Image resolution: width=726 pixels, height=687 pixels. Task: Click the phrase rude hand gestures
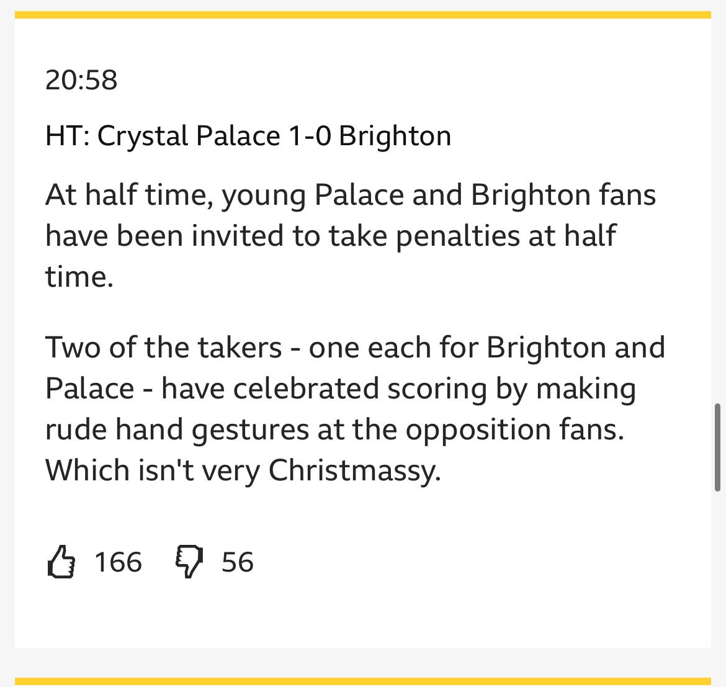pyautogui.click(x=176, y=429)
